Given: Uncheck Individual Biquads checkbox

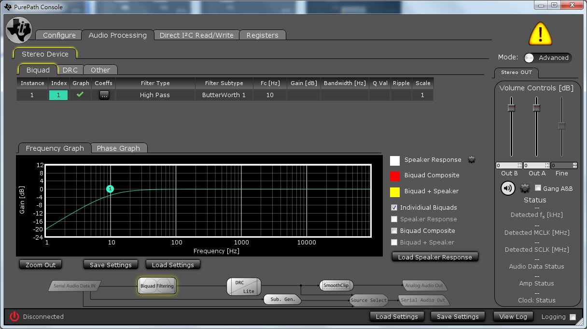Looking at the screenshot, I should pos(394,207).
